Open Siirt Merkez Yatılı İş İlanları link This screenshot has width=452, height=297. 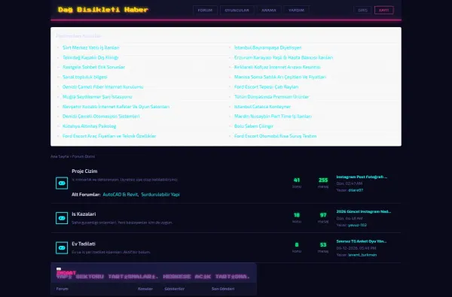(91, 47)
